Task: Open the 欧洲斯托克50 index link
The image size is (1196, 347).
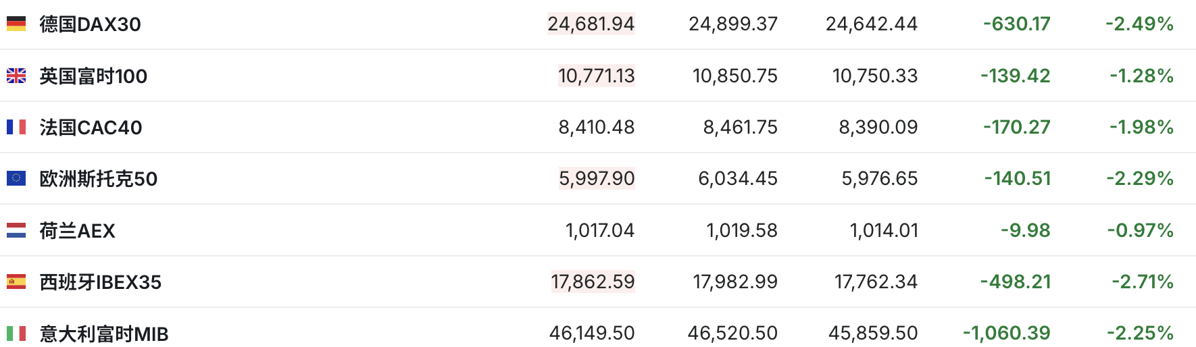Action: pos(99,179)
